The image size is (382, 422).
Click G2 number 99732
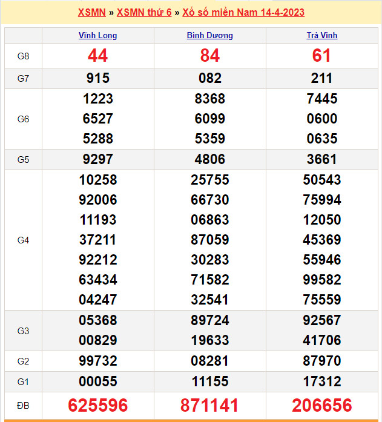[x=97, y=361]
